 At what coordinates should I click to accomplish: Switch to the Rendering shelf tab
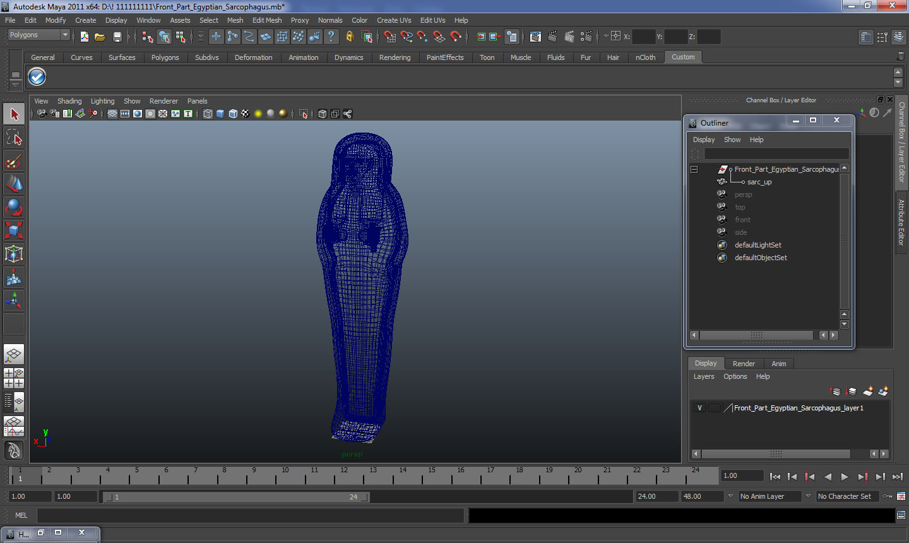395,57
